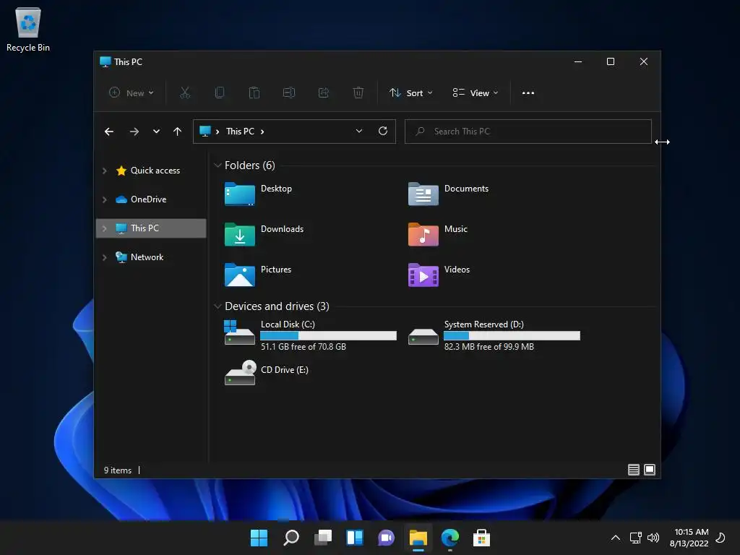The height and width of the screenshot is (555, 740).
Task: Open Widgets from taskbar
Action: [x=354, y=538]
